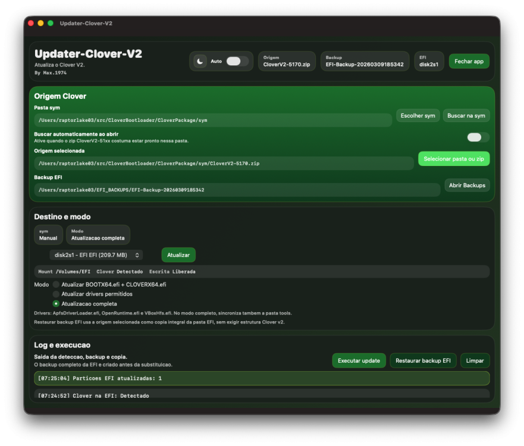Select Atualizar drivers permitidos radio
This screenshot has height=446, width=524.
coord(56,294)
